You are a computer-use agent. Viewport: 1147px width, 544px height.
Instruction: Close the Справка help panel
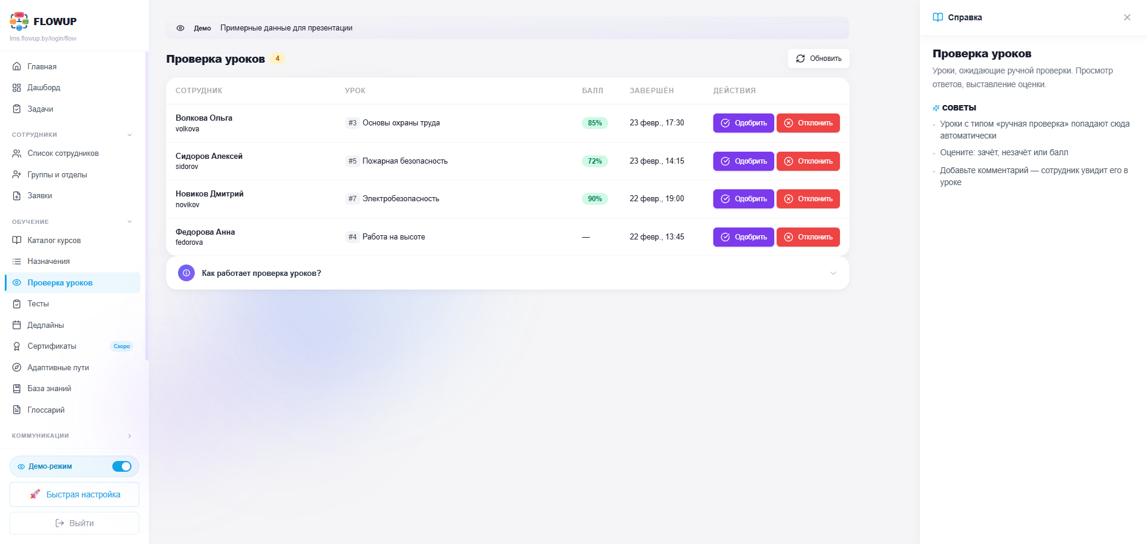(1127, 17)
